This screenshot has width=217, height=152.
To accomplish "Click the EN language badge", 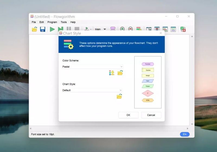I will click(185, 134).
